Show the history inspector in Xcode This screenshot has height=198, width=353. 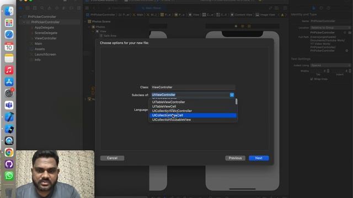click(x=321, y=8)
